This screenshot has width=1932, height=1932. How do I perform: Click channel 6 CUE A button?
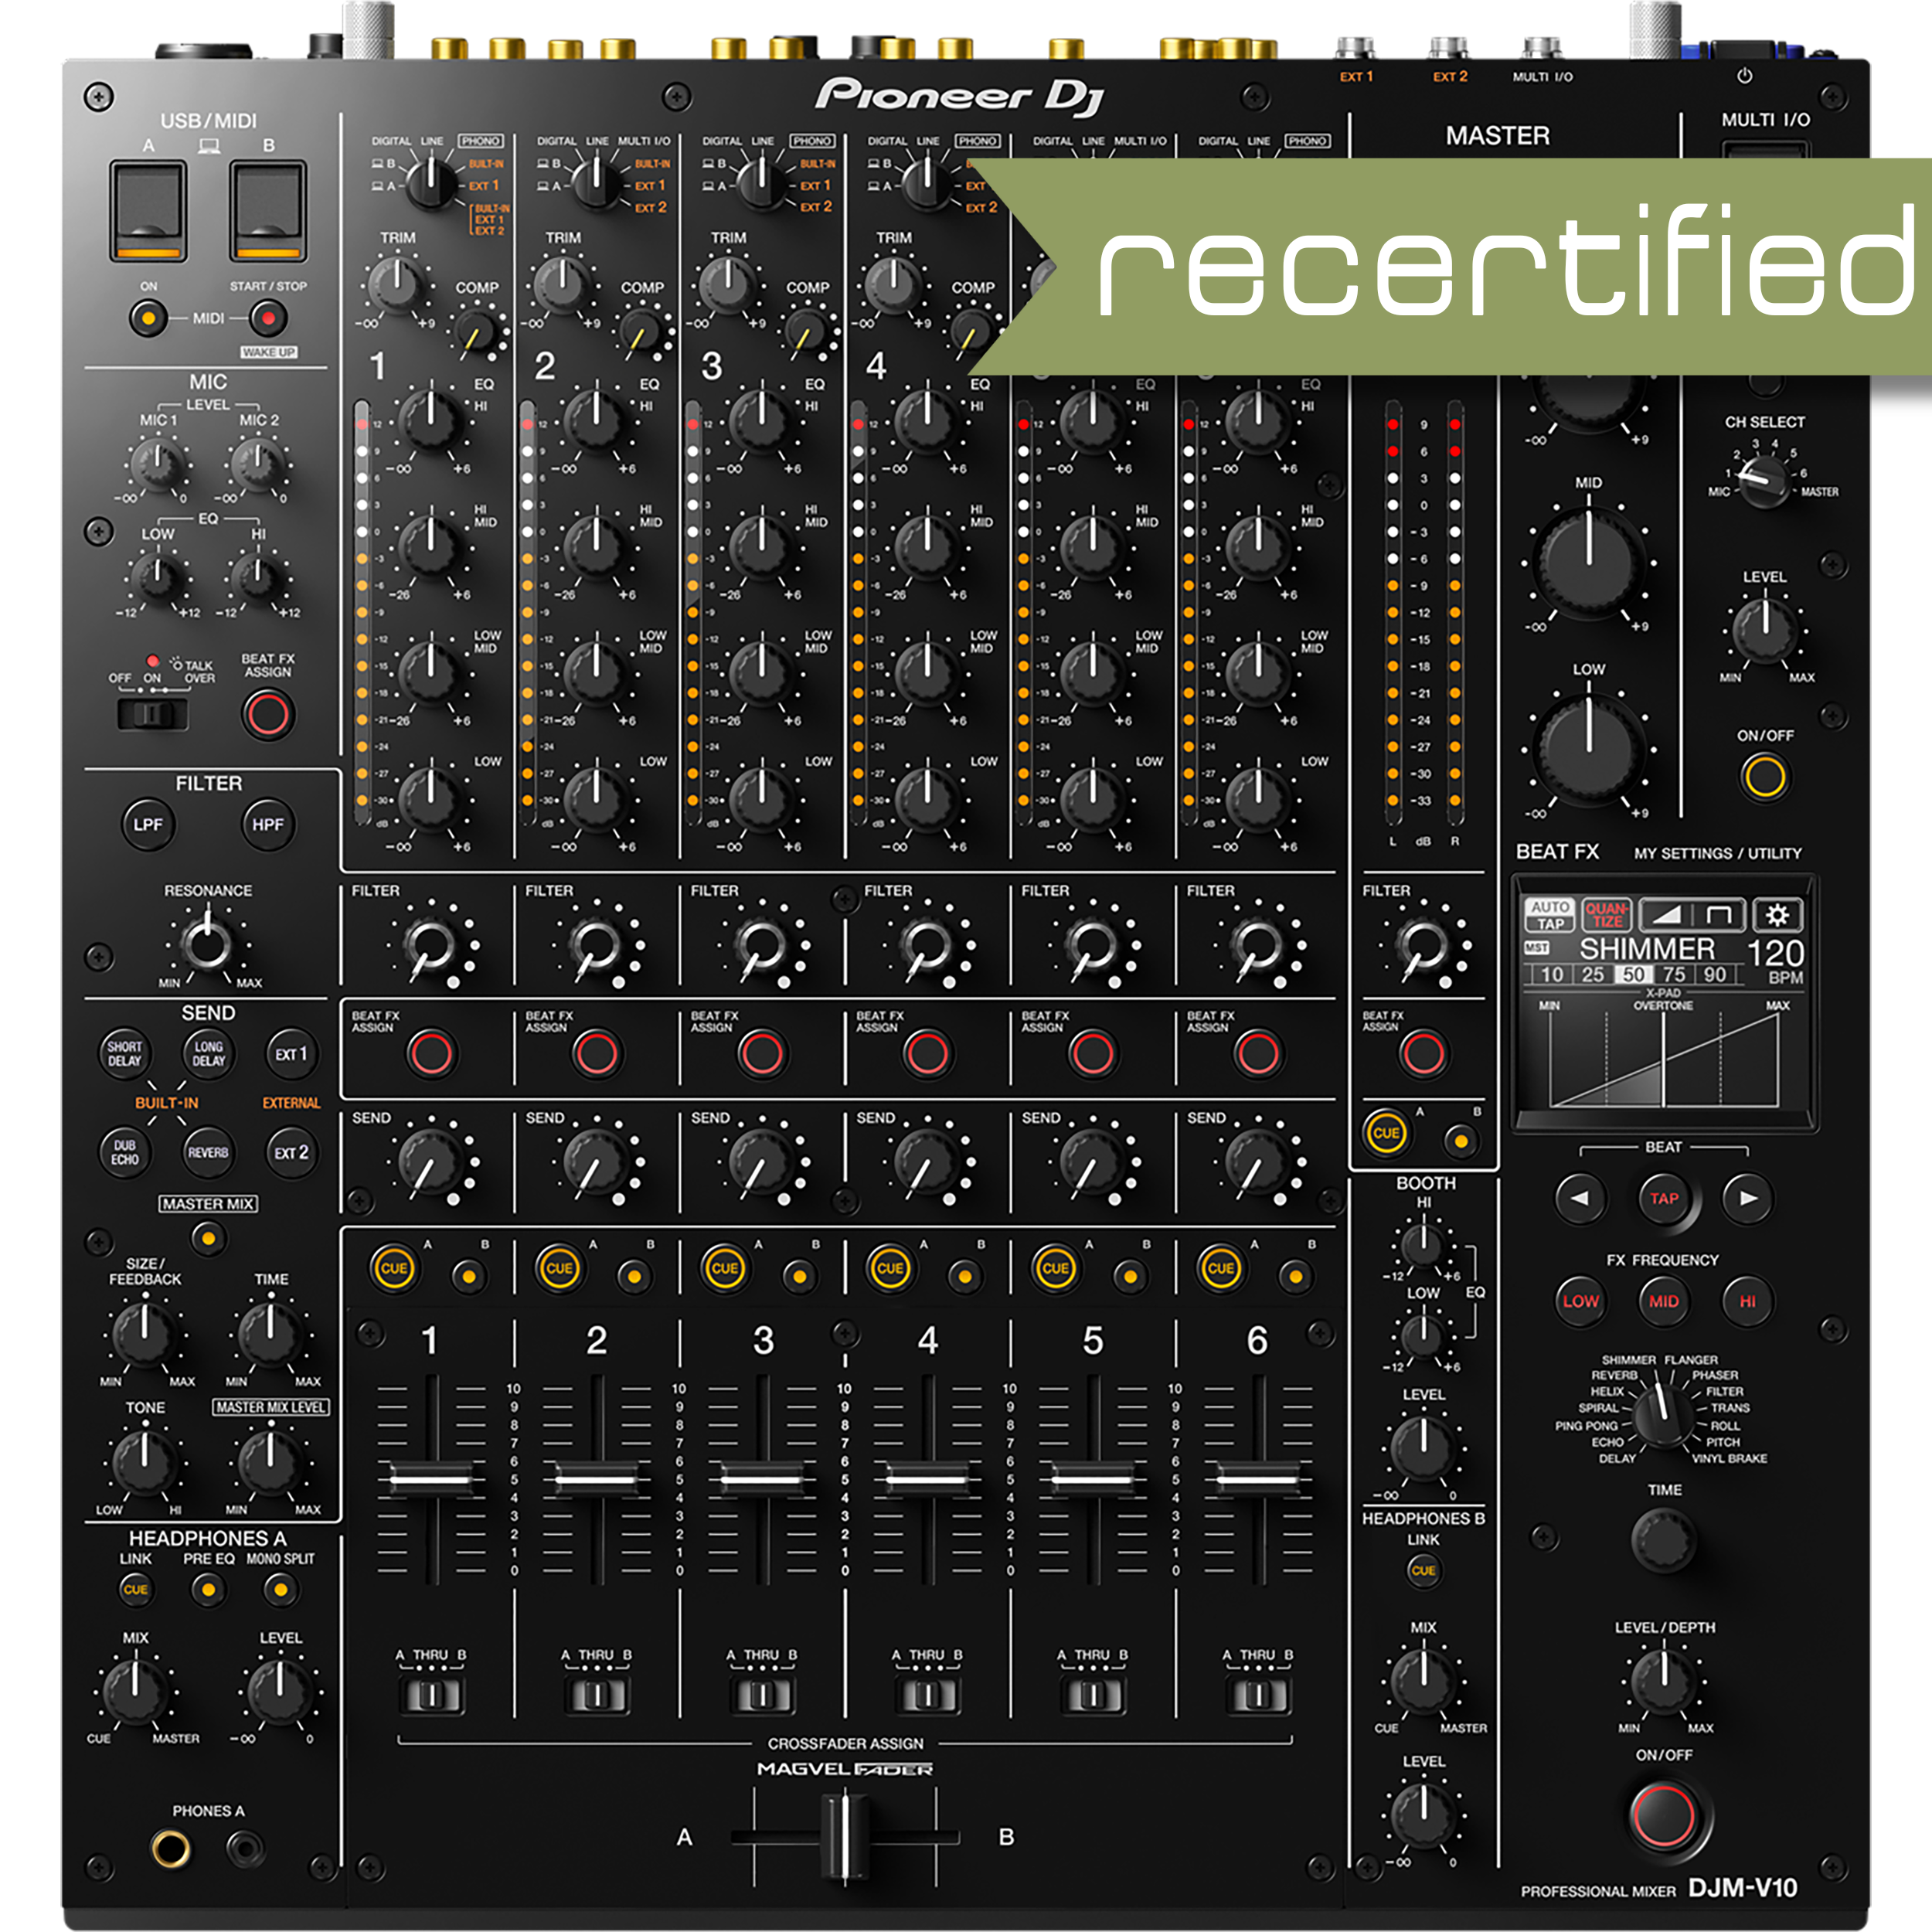1220,1268
